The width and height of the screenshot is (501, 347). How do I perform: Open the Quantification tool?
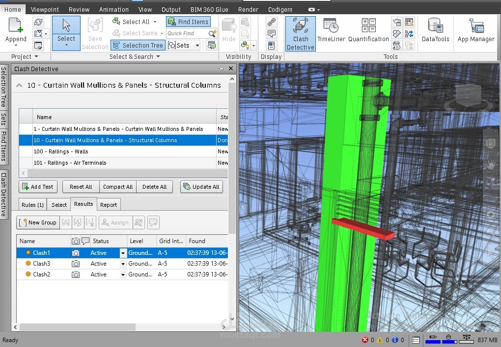pos(368,30)
